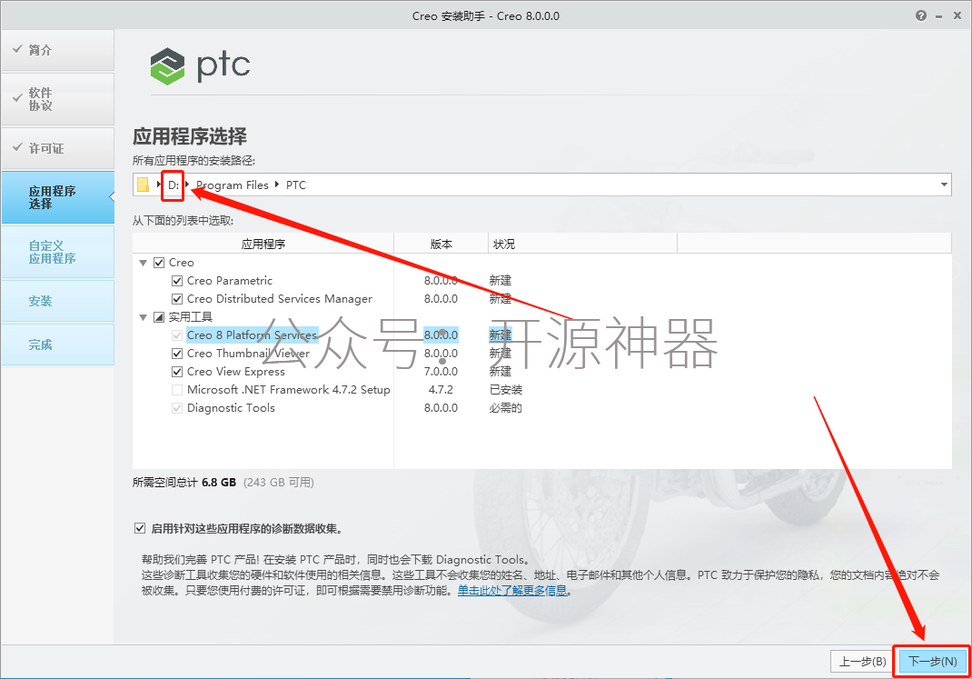Open 单击此处了解更多信息 link

[512, 590]
